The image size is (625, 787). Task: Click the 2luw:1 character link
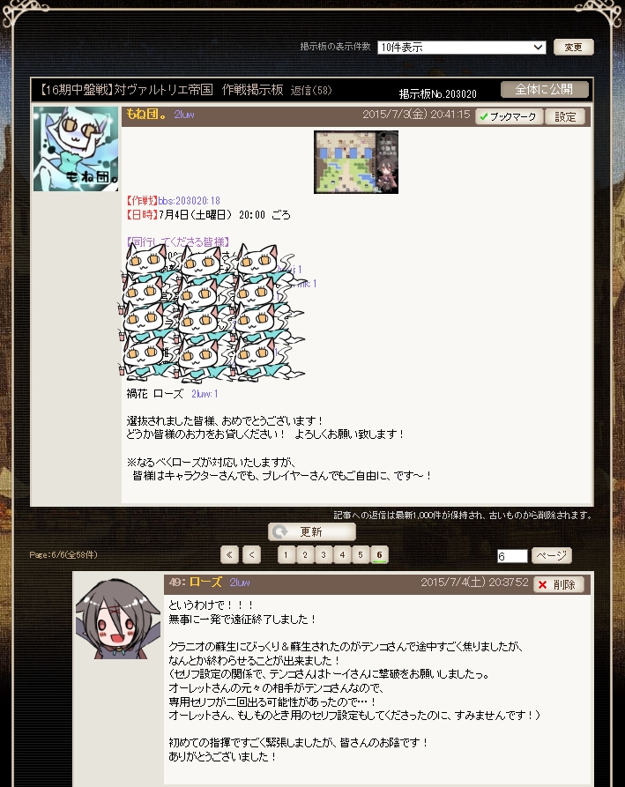(x=205, y=394)
